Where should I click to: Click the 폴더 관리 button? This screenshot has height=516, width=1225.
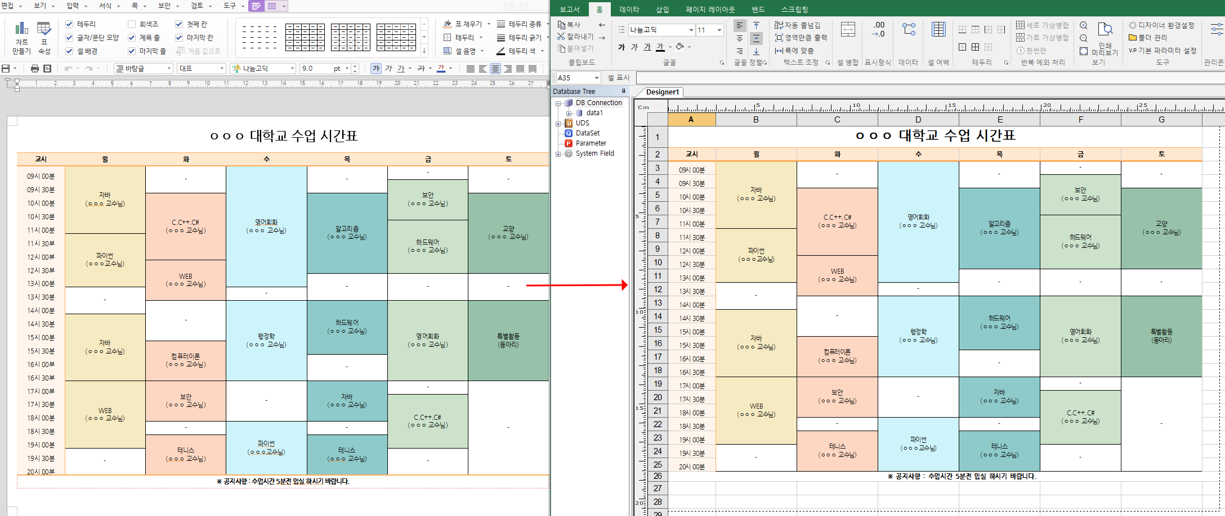coord(1148,38)
